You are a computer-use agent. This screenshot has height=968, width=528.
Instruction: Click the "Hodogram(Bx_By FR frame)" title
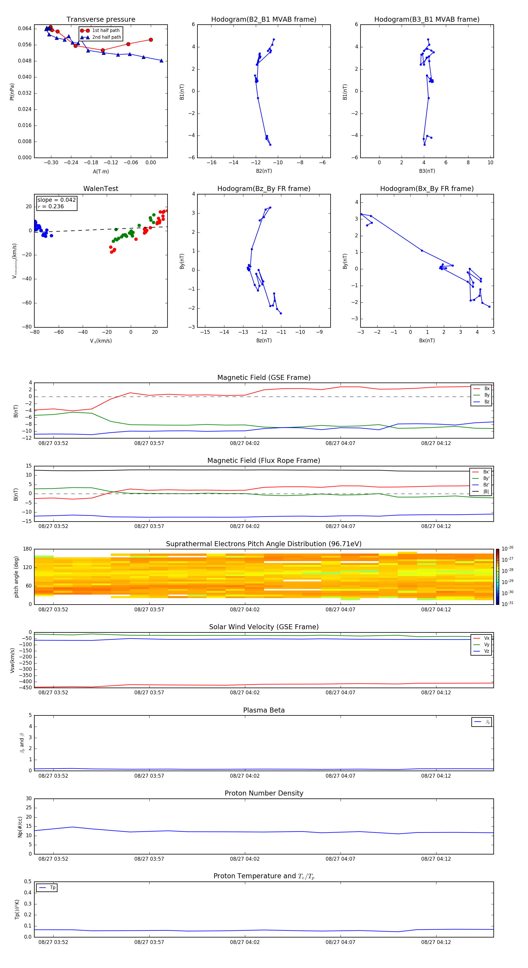tap(427, 189)
